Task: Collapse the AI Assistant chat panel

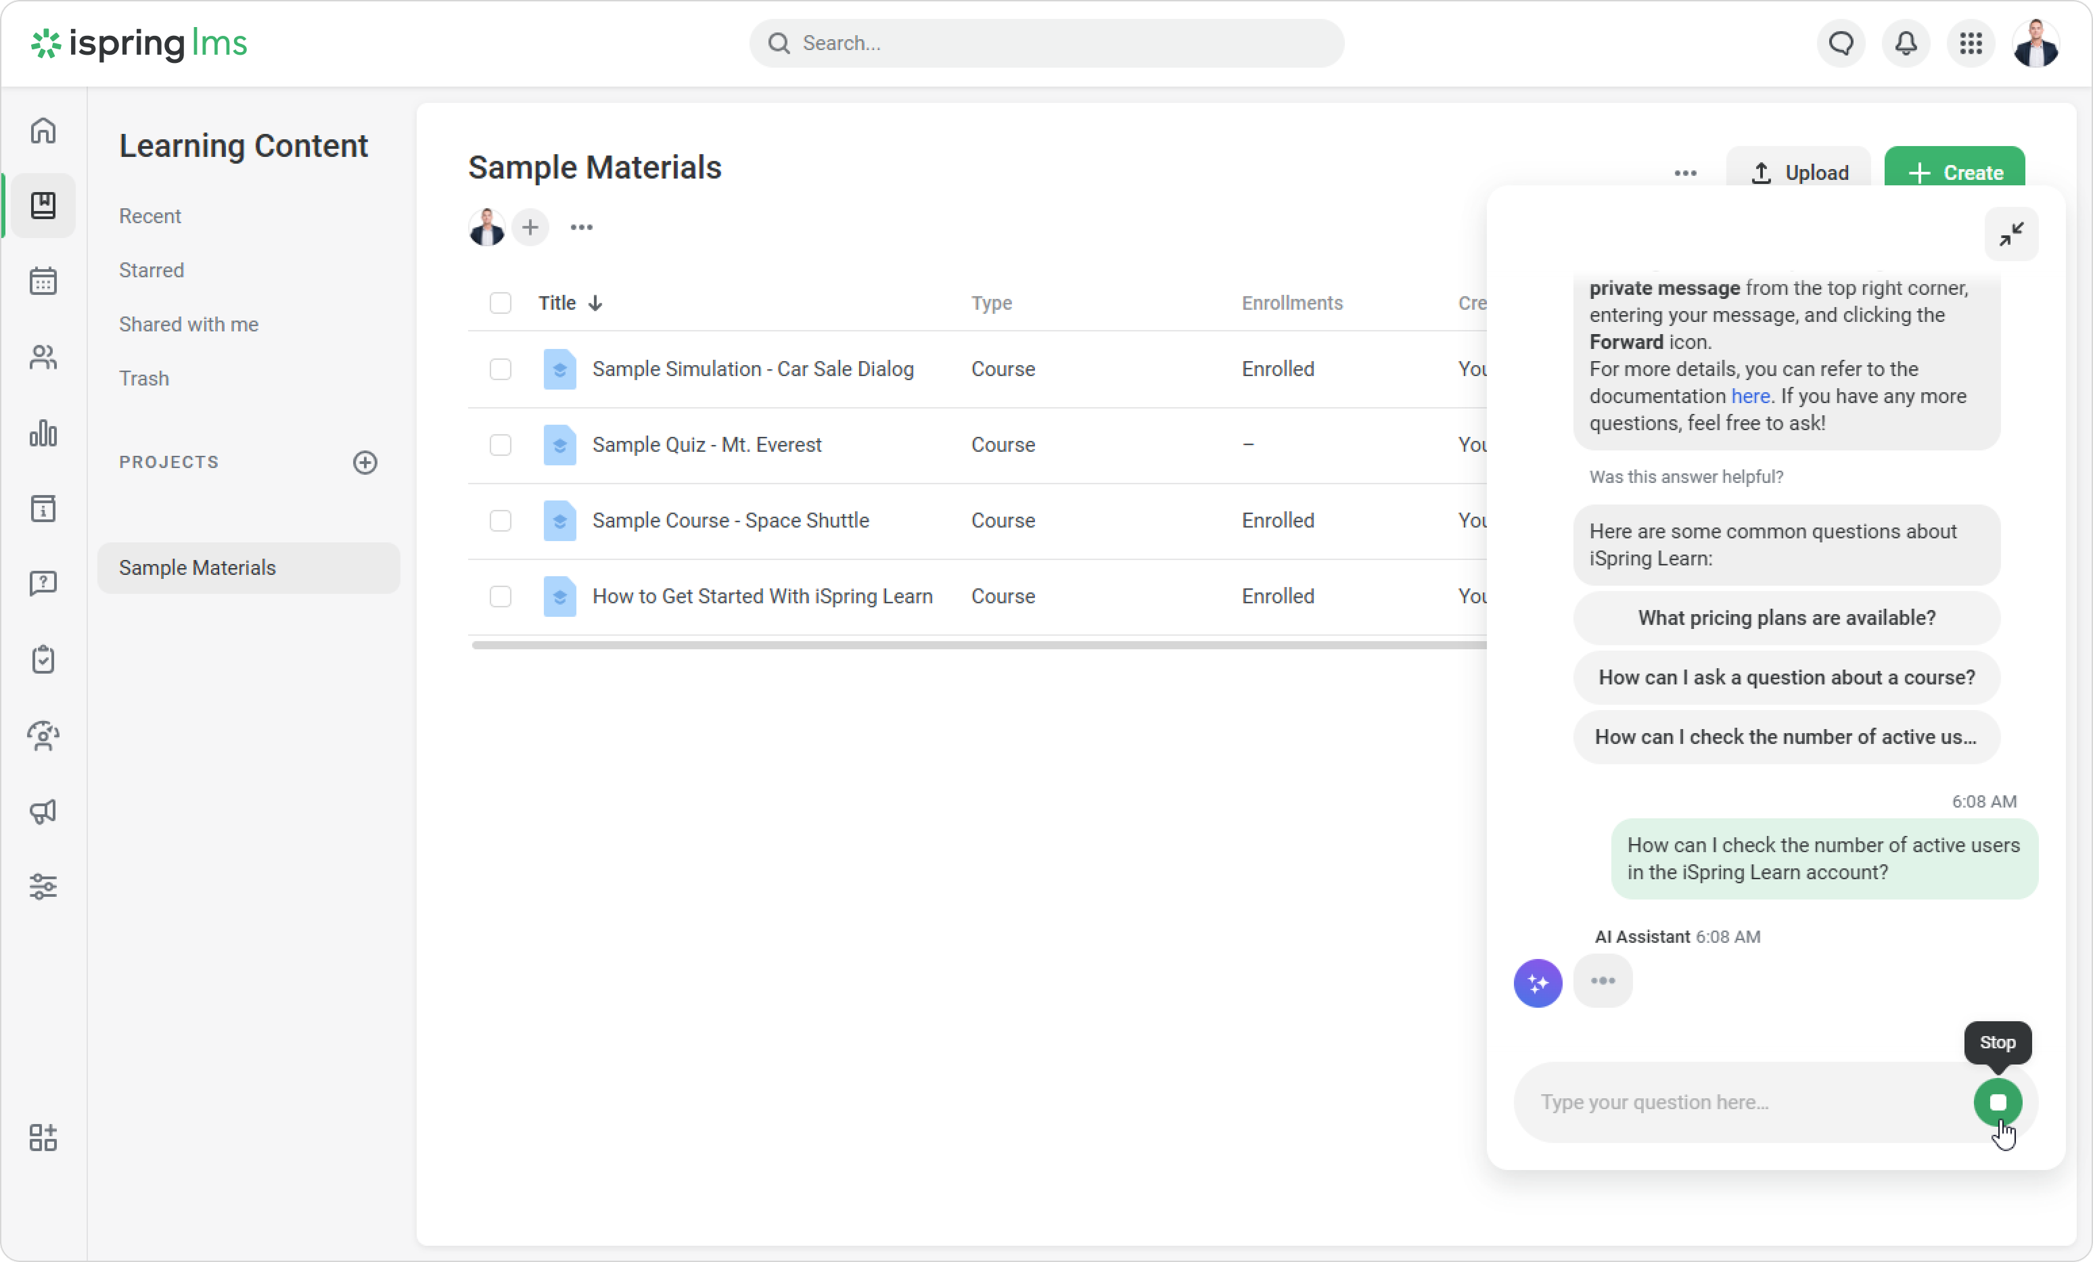Action: pos(2010,233)
